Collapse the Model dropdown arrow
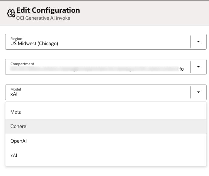 pyautogui.click(x=198, y=92)
